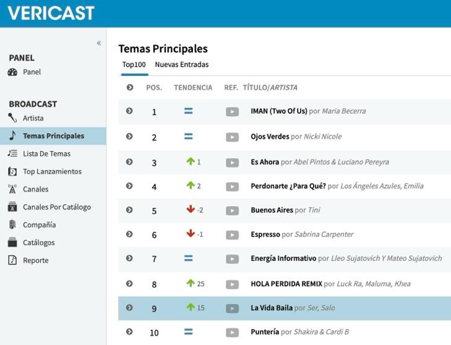Open the IMAN (Two Of Us) song title
The width and height of the screenshot is (451, 345).
(x=279, y=111)
